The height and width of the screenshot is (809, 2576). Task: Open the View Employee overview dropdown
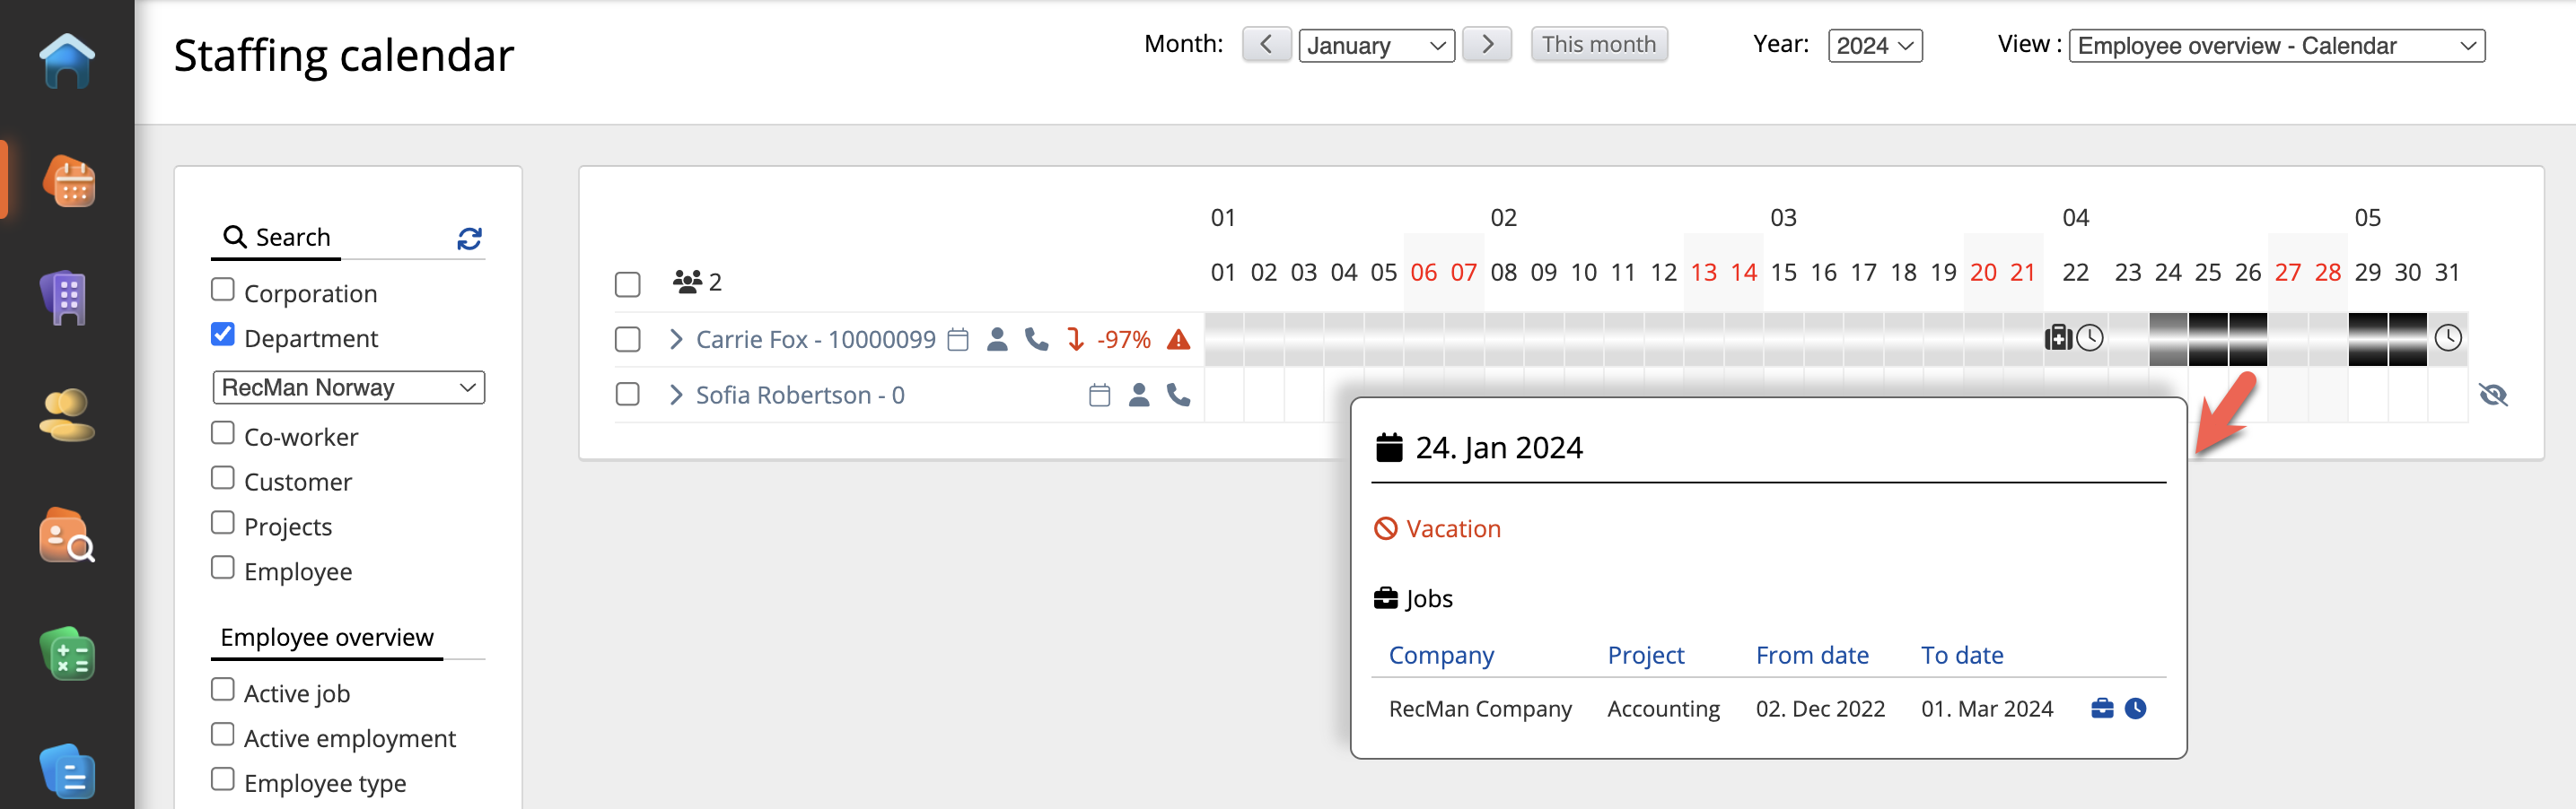2276,46
